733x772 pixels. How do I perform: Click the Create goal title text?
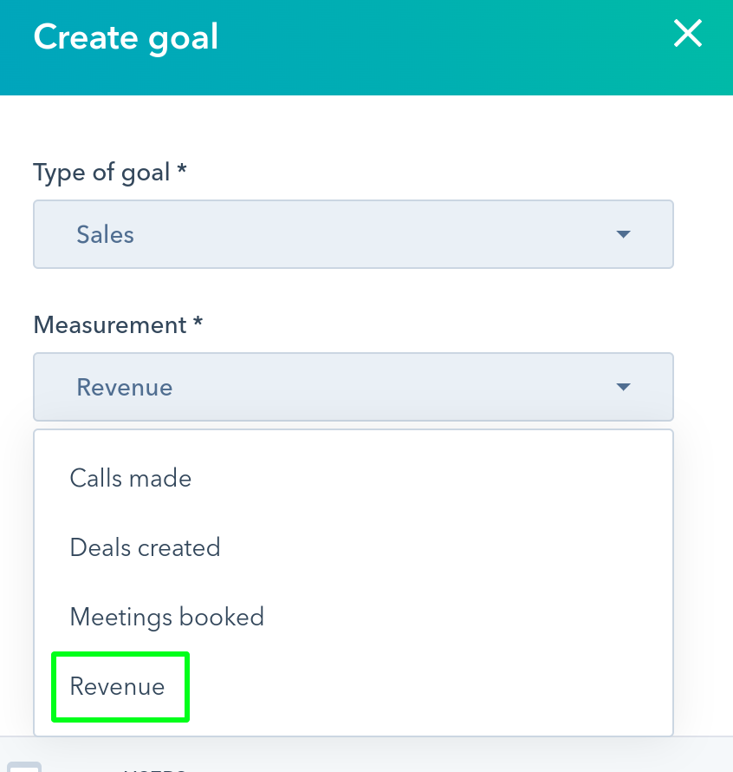126,37
